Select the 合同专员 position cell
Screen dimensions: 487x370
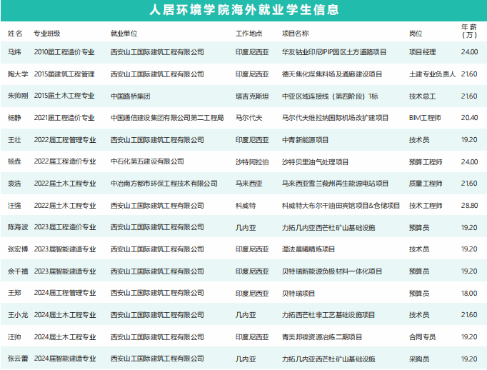pyautogui.click(x=422, y=336)
